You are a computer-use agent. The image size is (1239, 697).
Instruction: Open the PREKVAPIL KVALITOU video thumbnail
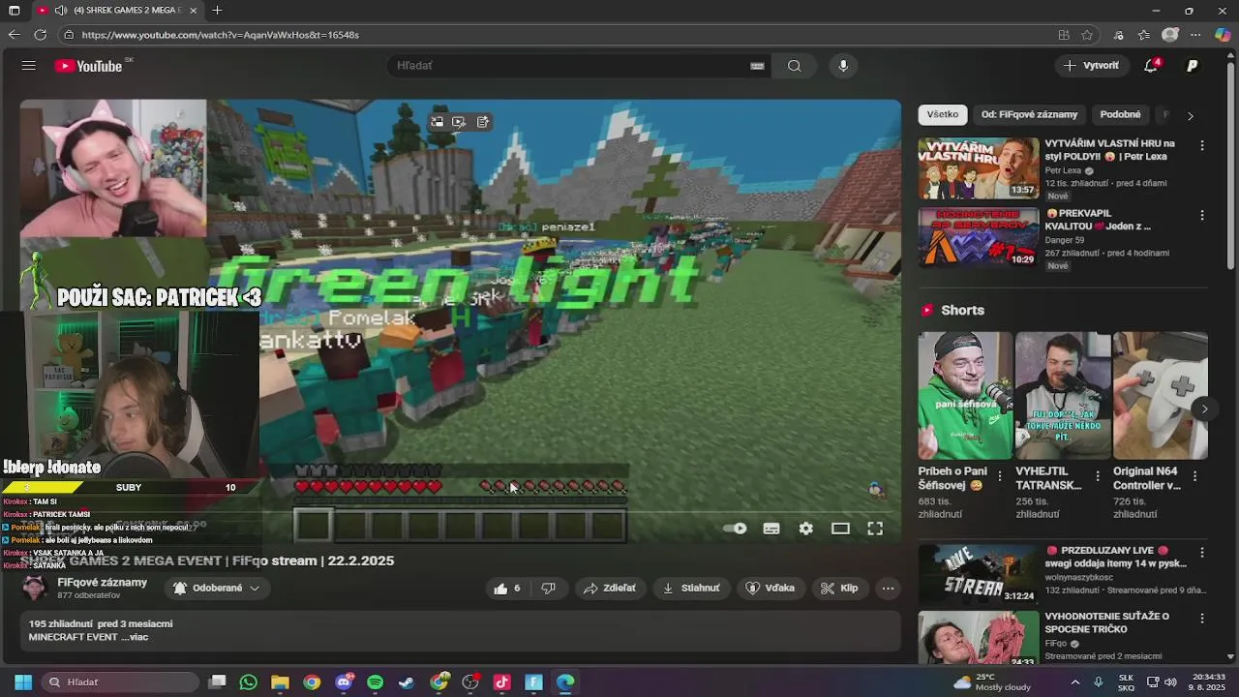978,237
